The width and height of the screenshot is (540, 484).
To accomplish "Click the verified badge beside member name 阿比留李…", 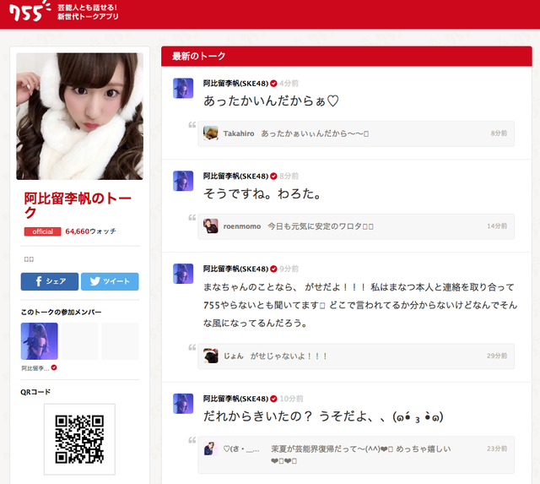I will click(54, 367).
